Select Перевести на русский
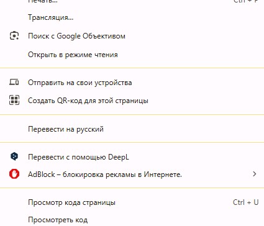Image resolution: width=264 pixels, height=226 pixels. click(x=132, y=129)
